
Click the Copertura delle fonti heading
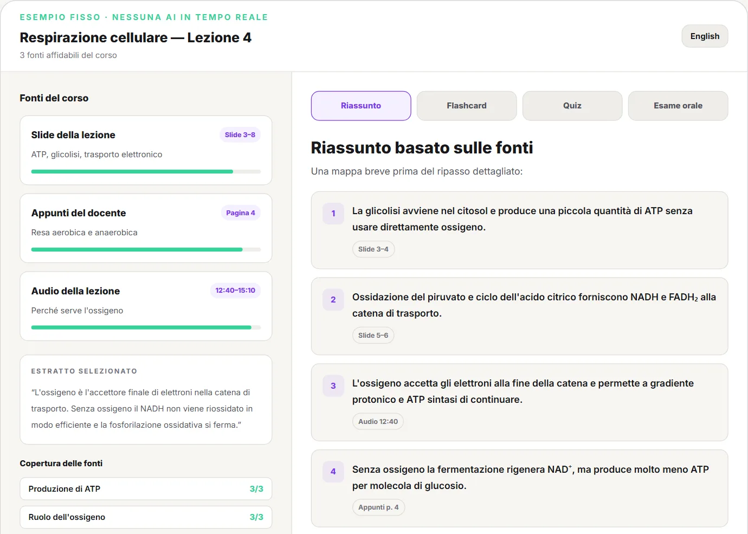(61, 464)
